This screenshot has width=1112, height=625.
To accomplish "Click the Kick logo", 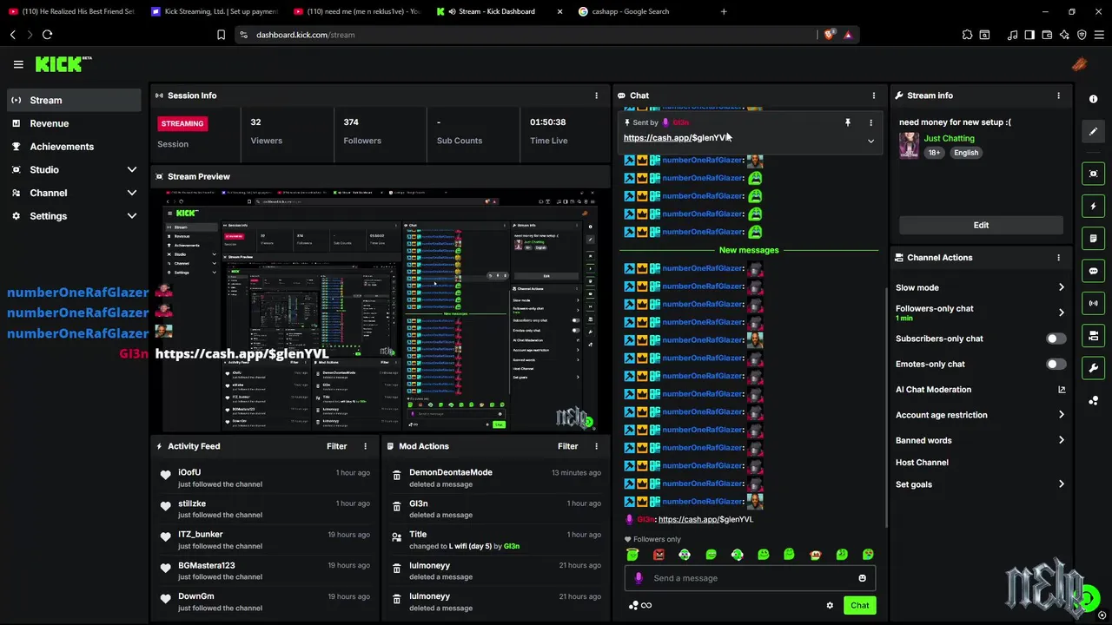I will click(x=63, y=64).
